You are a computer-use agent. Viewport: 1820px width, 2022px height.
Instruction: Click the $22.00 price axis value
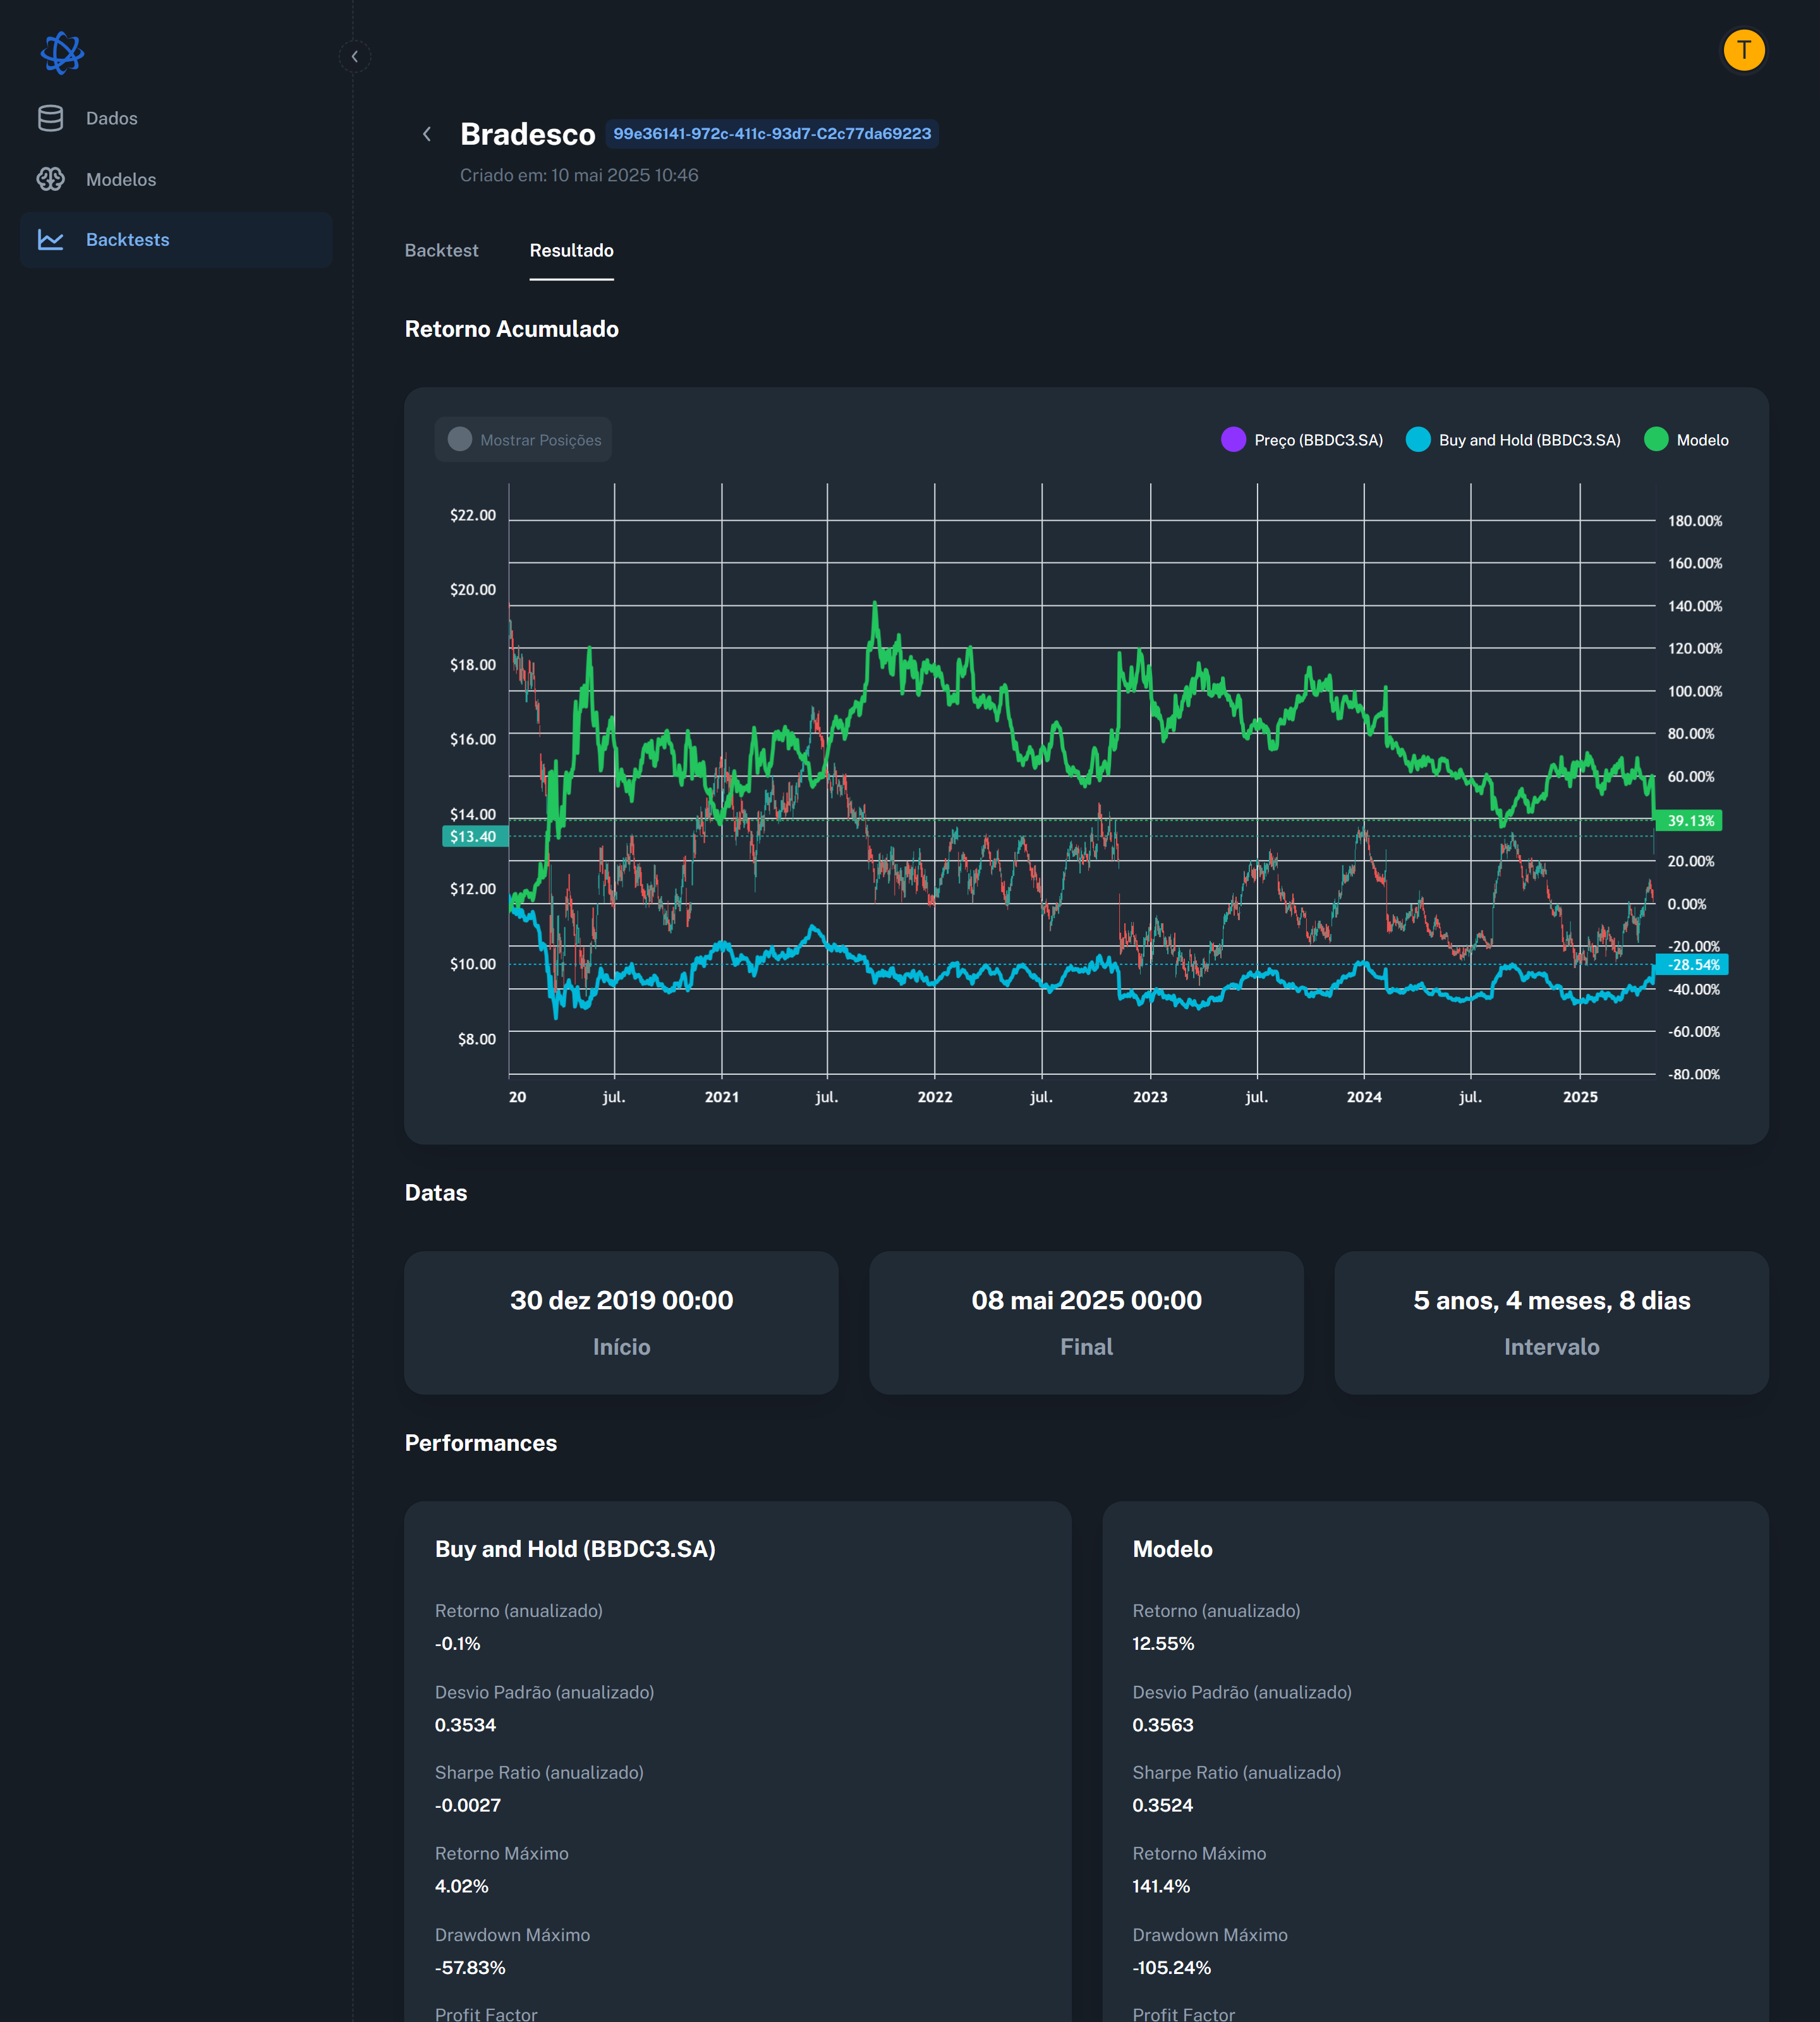click(473, 515)
